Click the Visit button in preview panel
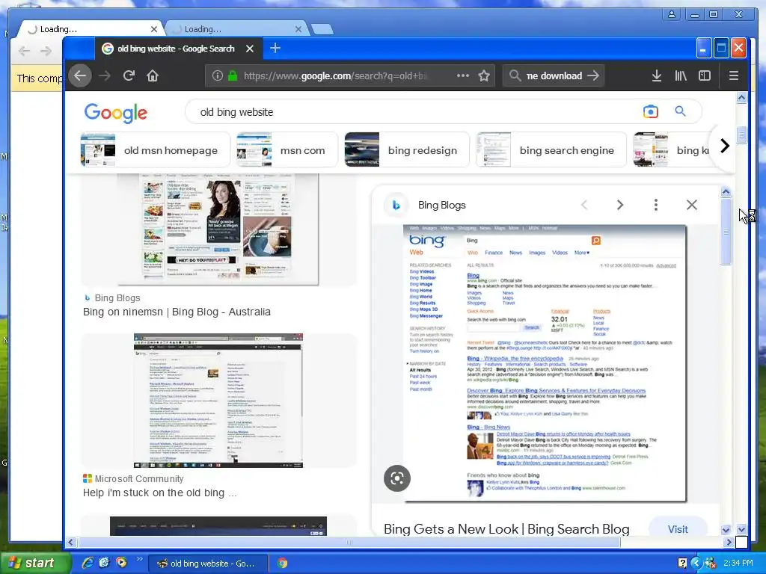 point(678,529)
